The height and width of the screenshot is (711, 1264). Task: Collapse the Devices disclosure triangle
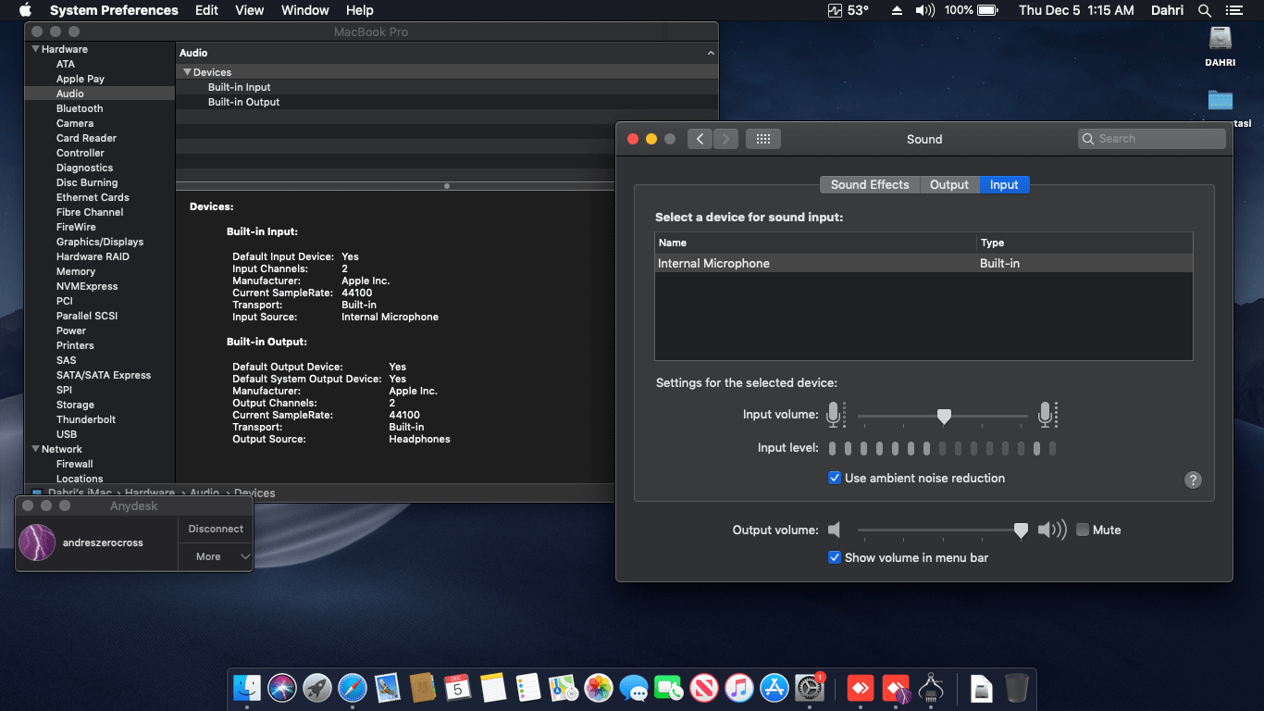click(187, 72)
